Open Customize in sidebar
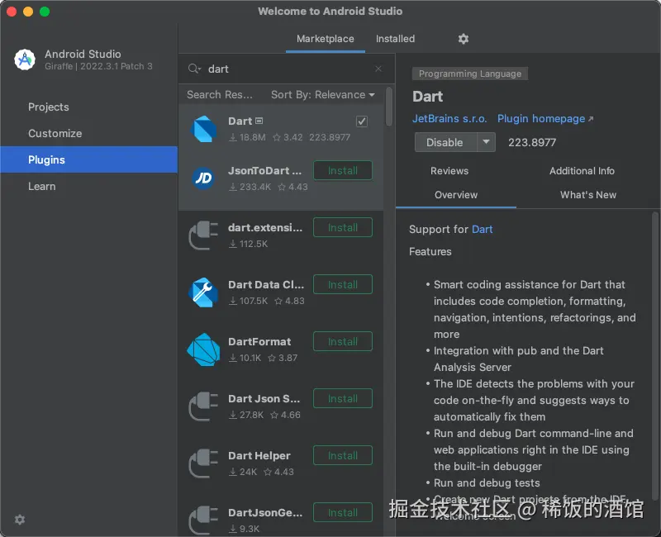The width and height of the screenshot is (661, 537). (x=89, y=133)
